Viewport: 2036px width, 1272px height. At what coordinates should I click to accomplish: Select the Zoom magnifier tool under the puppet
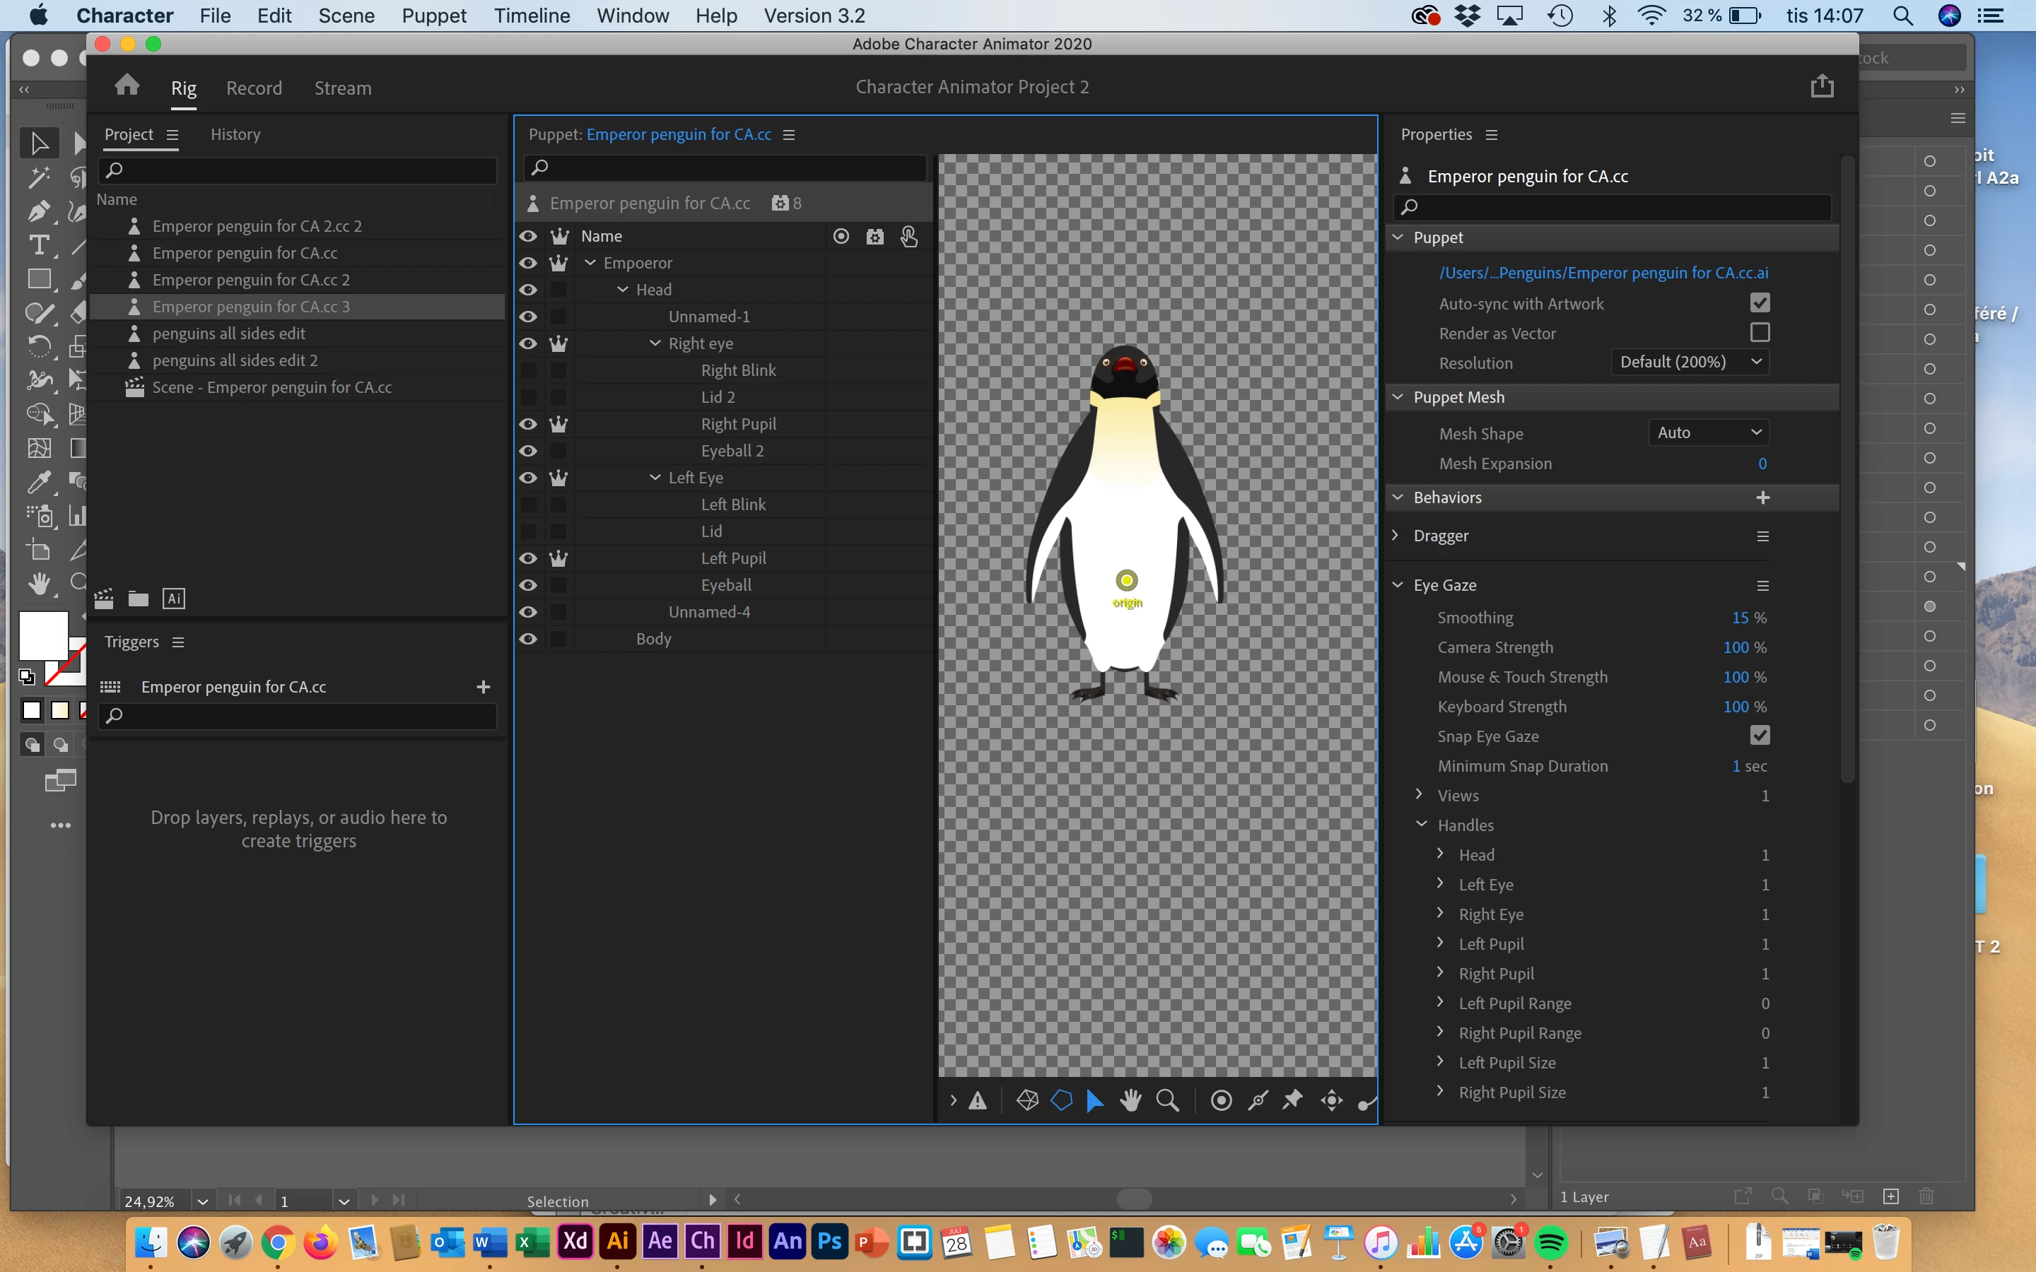[1168, 1100]
